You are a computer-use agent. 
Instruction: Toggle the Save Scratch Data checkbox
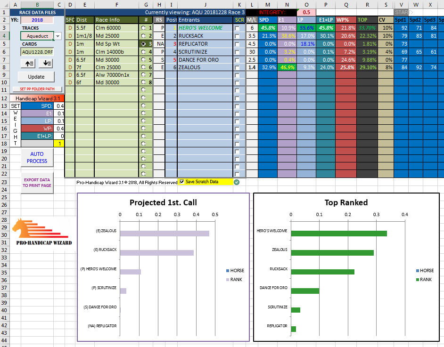point(182,182)
